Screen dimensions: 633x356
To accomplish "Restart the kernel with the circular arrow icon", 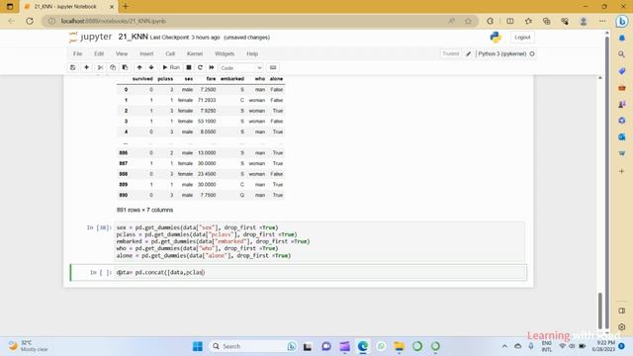I will pyautogui.click(x=200, y=67).
